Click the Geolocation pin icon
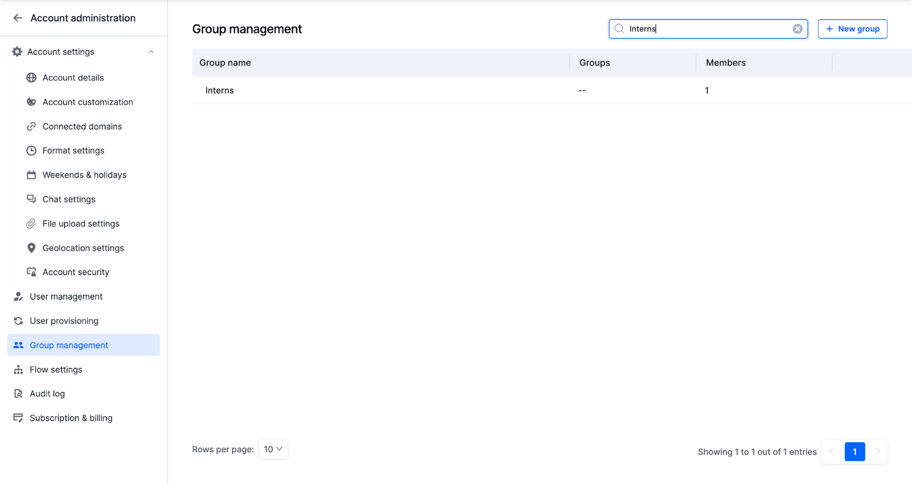The width and height of the screenshot is (912, 483). click(x=31, y=248)
